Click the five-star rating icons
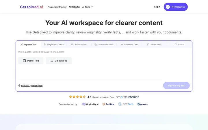The width and height of the screenshot is (208, 130). 77,97
